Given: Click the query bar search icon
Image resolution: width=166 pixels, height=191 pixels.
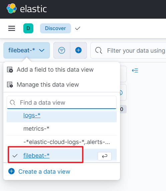Looking at the screenshot, I should 99,50.
